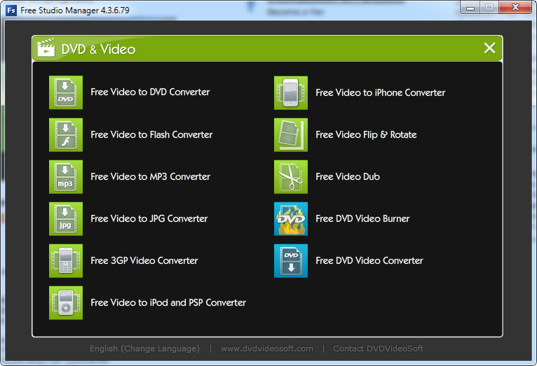Click the 'Free 3GP Video Converter' label
537x366 pixels.
tap(144, 261)
